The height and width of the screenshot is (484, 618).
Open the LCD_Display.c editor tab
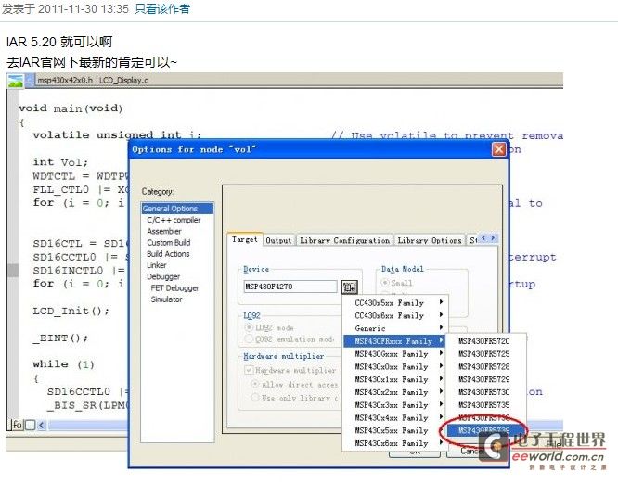123,80
